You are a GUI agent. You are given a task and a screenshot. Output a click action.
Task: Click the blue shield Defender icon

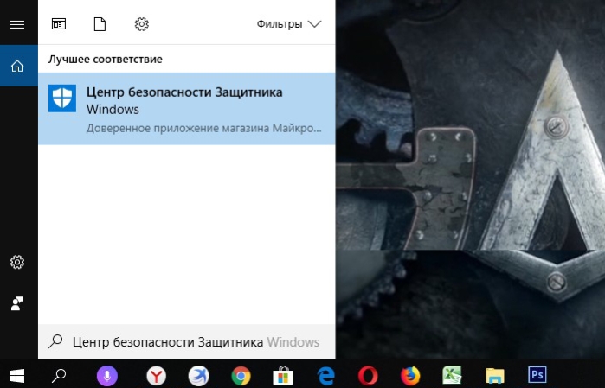pos(62,99)
